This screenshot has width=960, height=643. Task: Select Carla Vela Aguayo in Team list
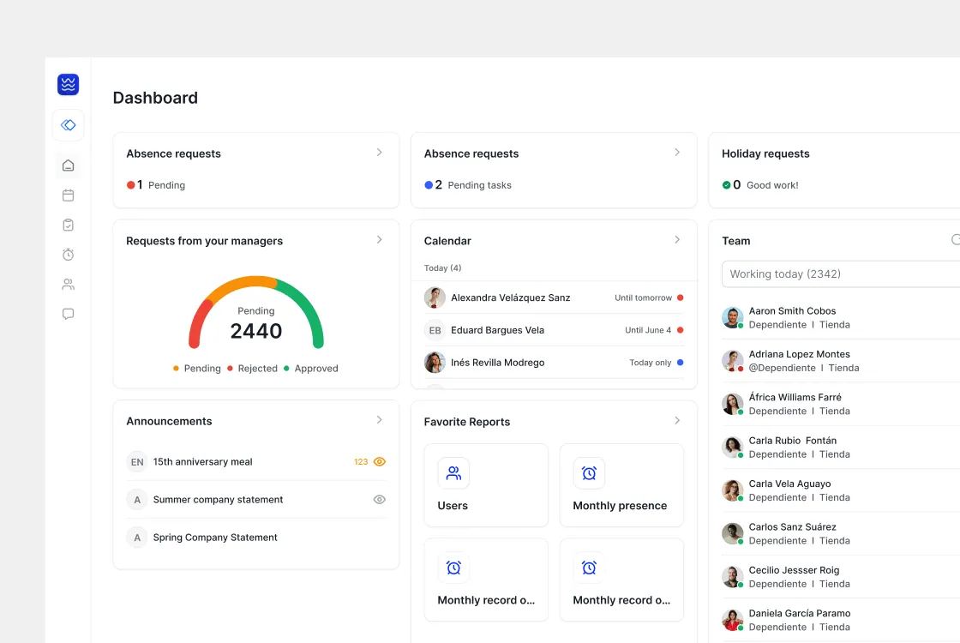tap(841, 490)
